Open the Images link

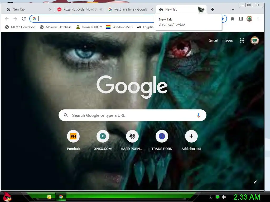[x=227, y=40]
